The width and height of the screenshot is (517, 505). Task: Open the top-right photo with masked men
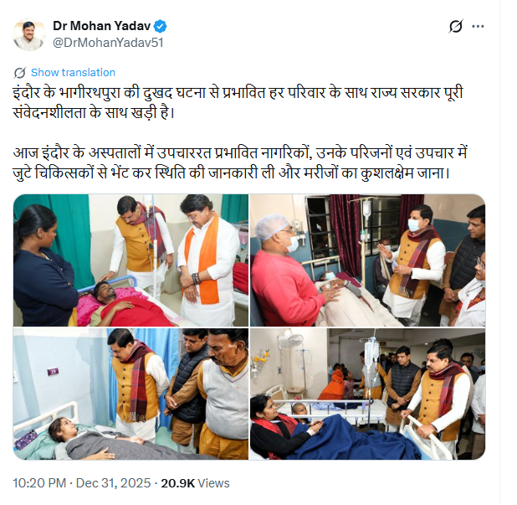(x=367, y=260)
